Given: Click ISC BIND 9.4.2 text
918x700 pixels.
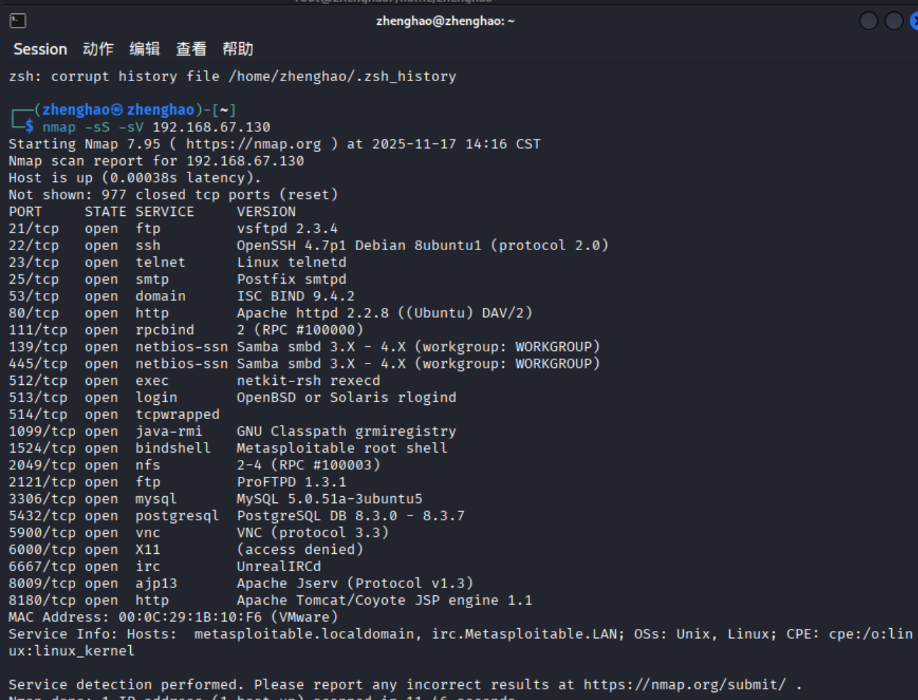Looking at the screenshot, I should (296, 296).
